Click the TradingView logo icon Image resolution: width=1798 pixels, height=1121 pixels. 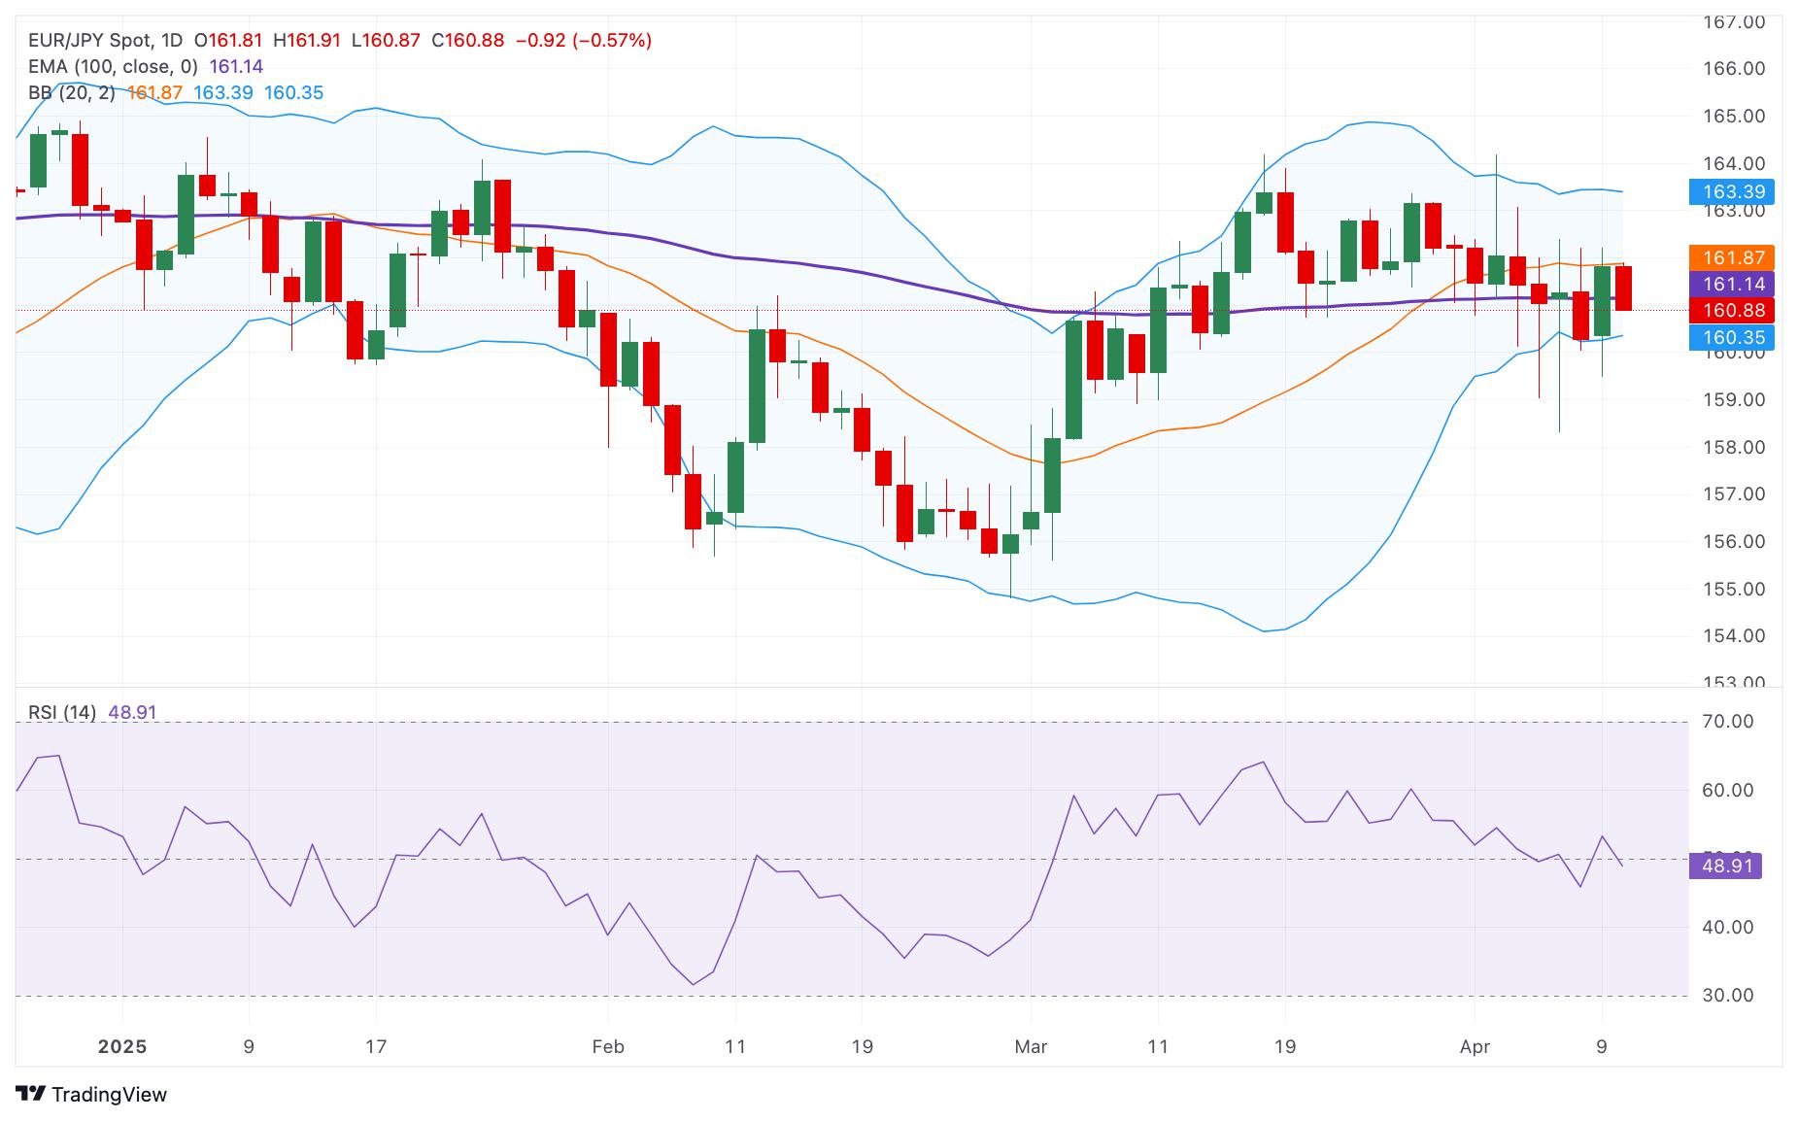(x=31, y=1094)
